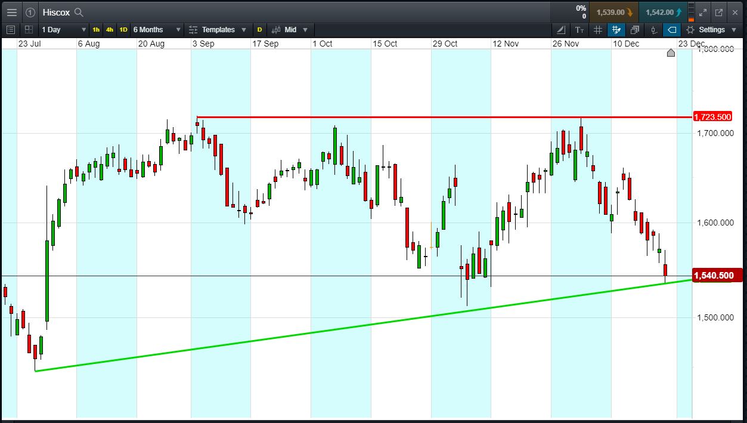
Task: Open the Mid price type dropdown
Action: tap(290, 29)
